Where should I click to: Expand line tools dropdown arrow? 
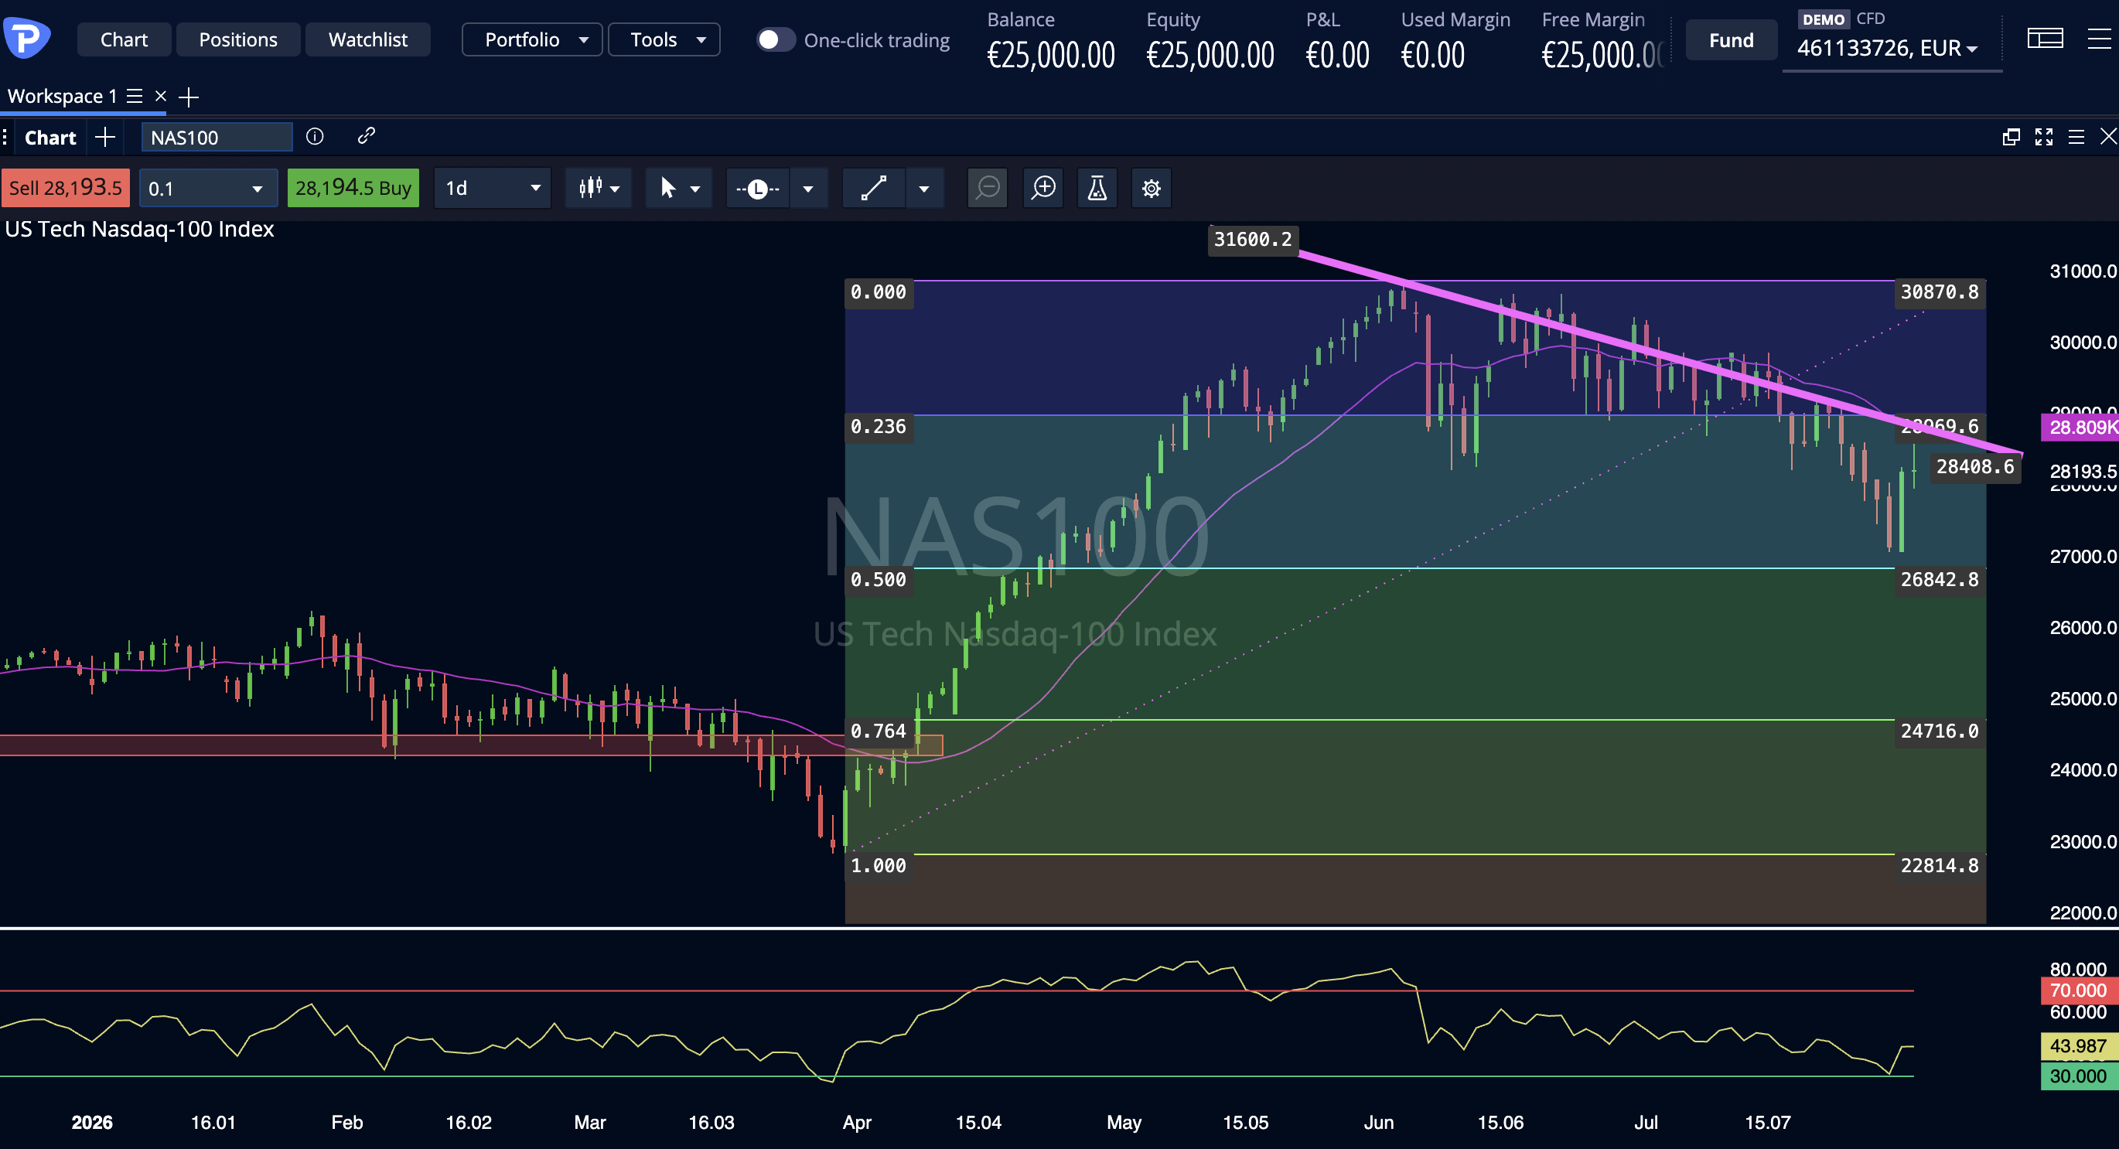coord(809,189)
